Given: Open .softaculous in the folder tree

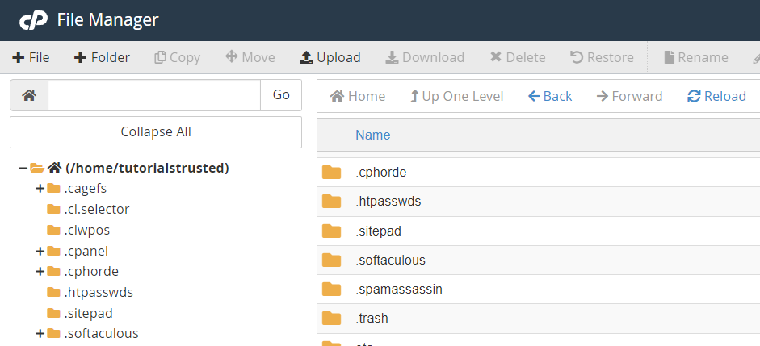Looking at the screenshot, I should 101,333.
